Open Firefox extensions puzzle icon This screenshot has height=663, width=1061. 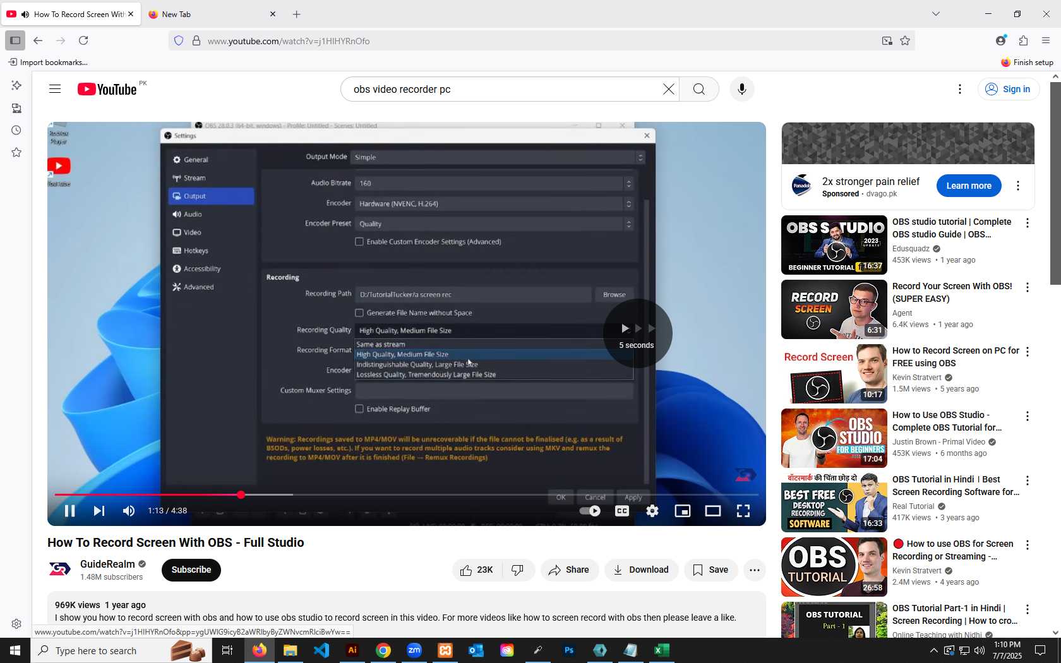point(1023,40)
